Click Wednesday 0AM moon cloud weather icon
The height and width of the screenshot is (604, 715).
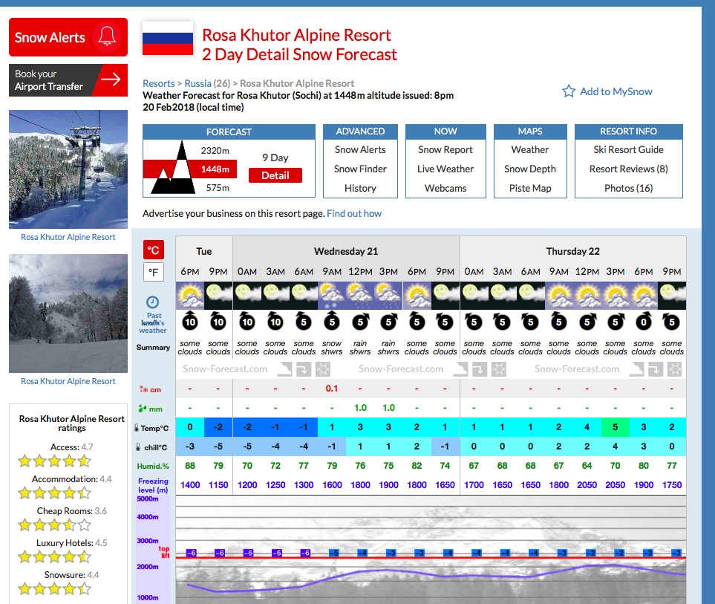click(247, 296)
